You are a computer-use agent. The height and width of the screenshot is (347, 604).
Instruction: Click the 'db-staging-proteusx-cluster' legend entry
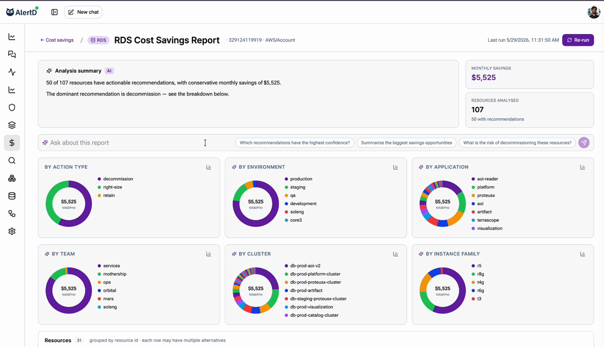[x=316, y=299]
